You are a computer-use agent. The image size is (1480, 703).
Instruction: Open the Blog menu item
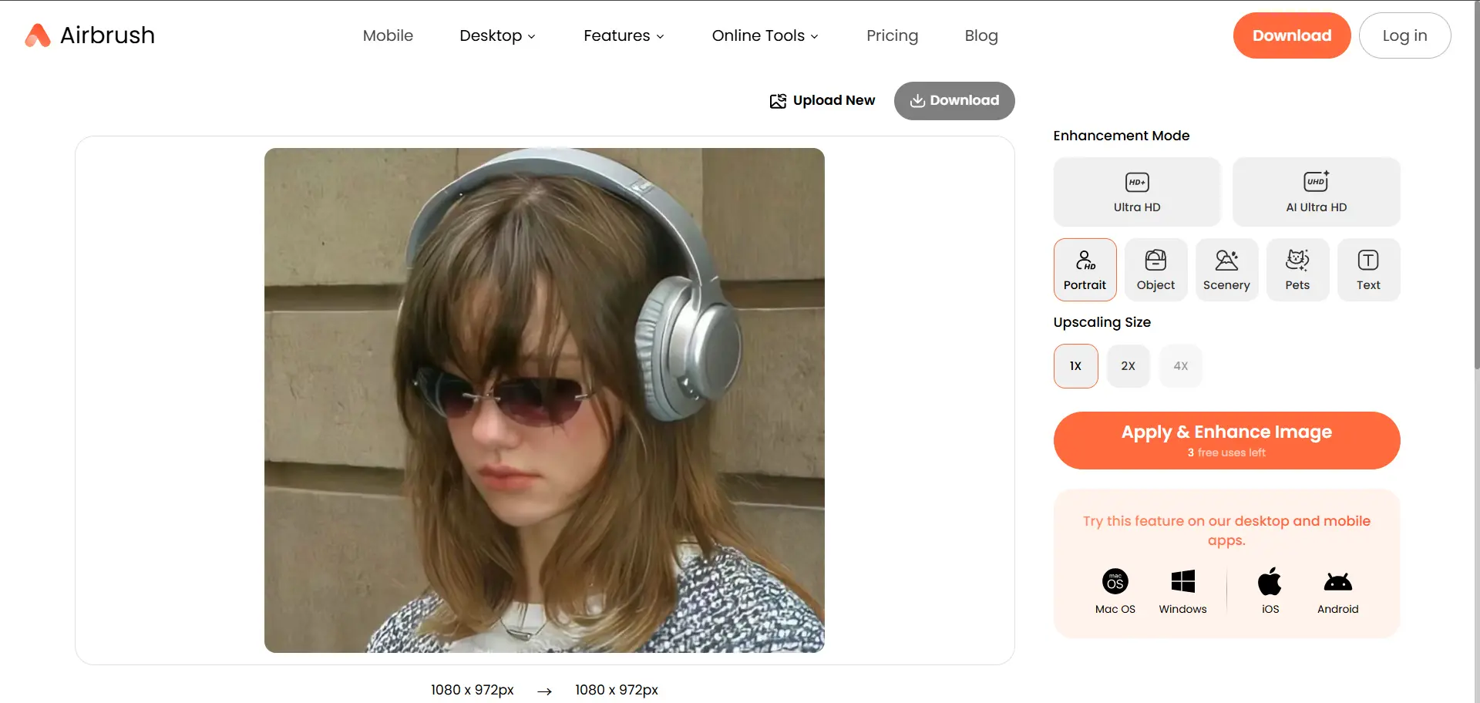(x=980, y=35)
